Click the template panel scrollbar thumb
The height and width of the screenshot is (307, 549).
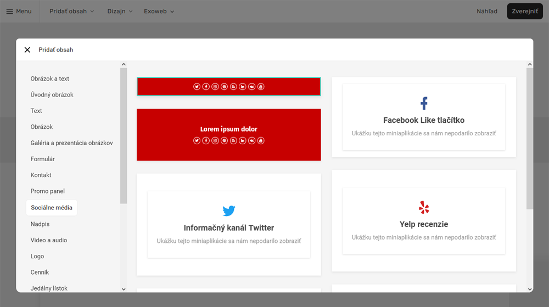[530, 139]
